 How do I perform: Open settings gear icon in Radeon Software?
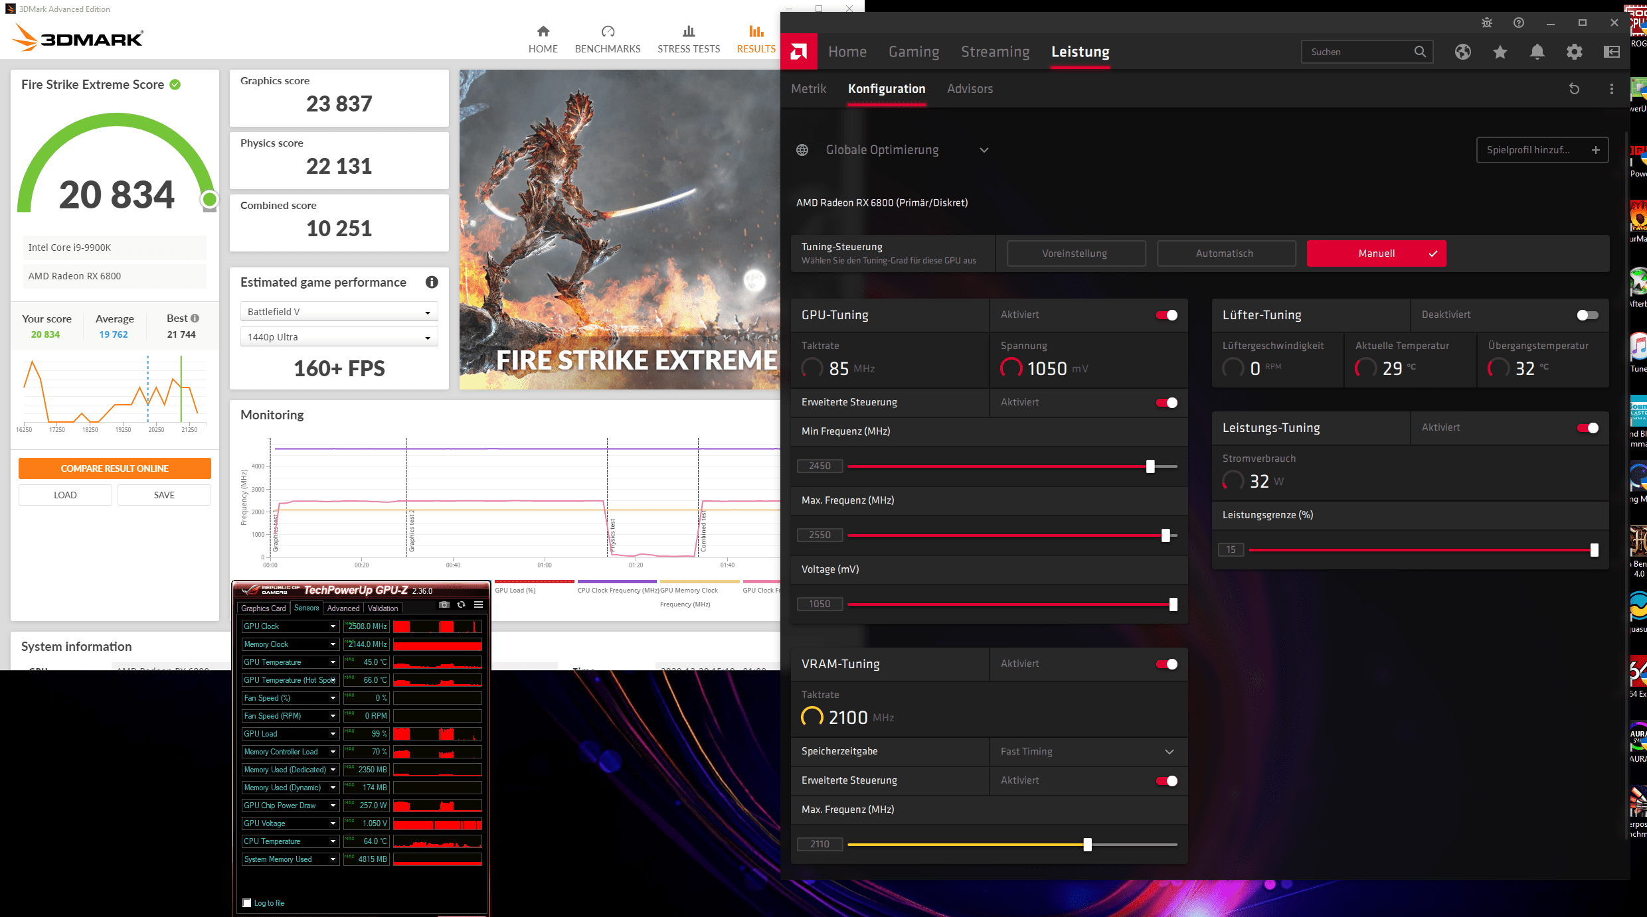pos(1574,52)
